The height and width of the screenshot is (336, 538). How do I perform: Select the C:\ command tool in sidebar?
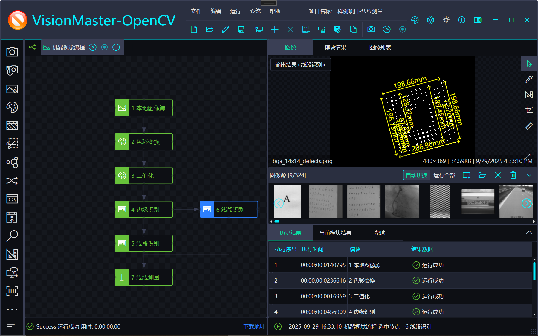[12, 199]
